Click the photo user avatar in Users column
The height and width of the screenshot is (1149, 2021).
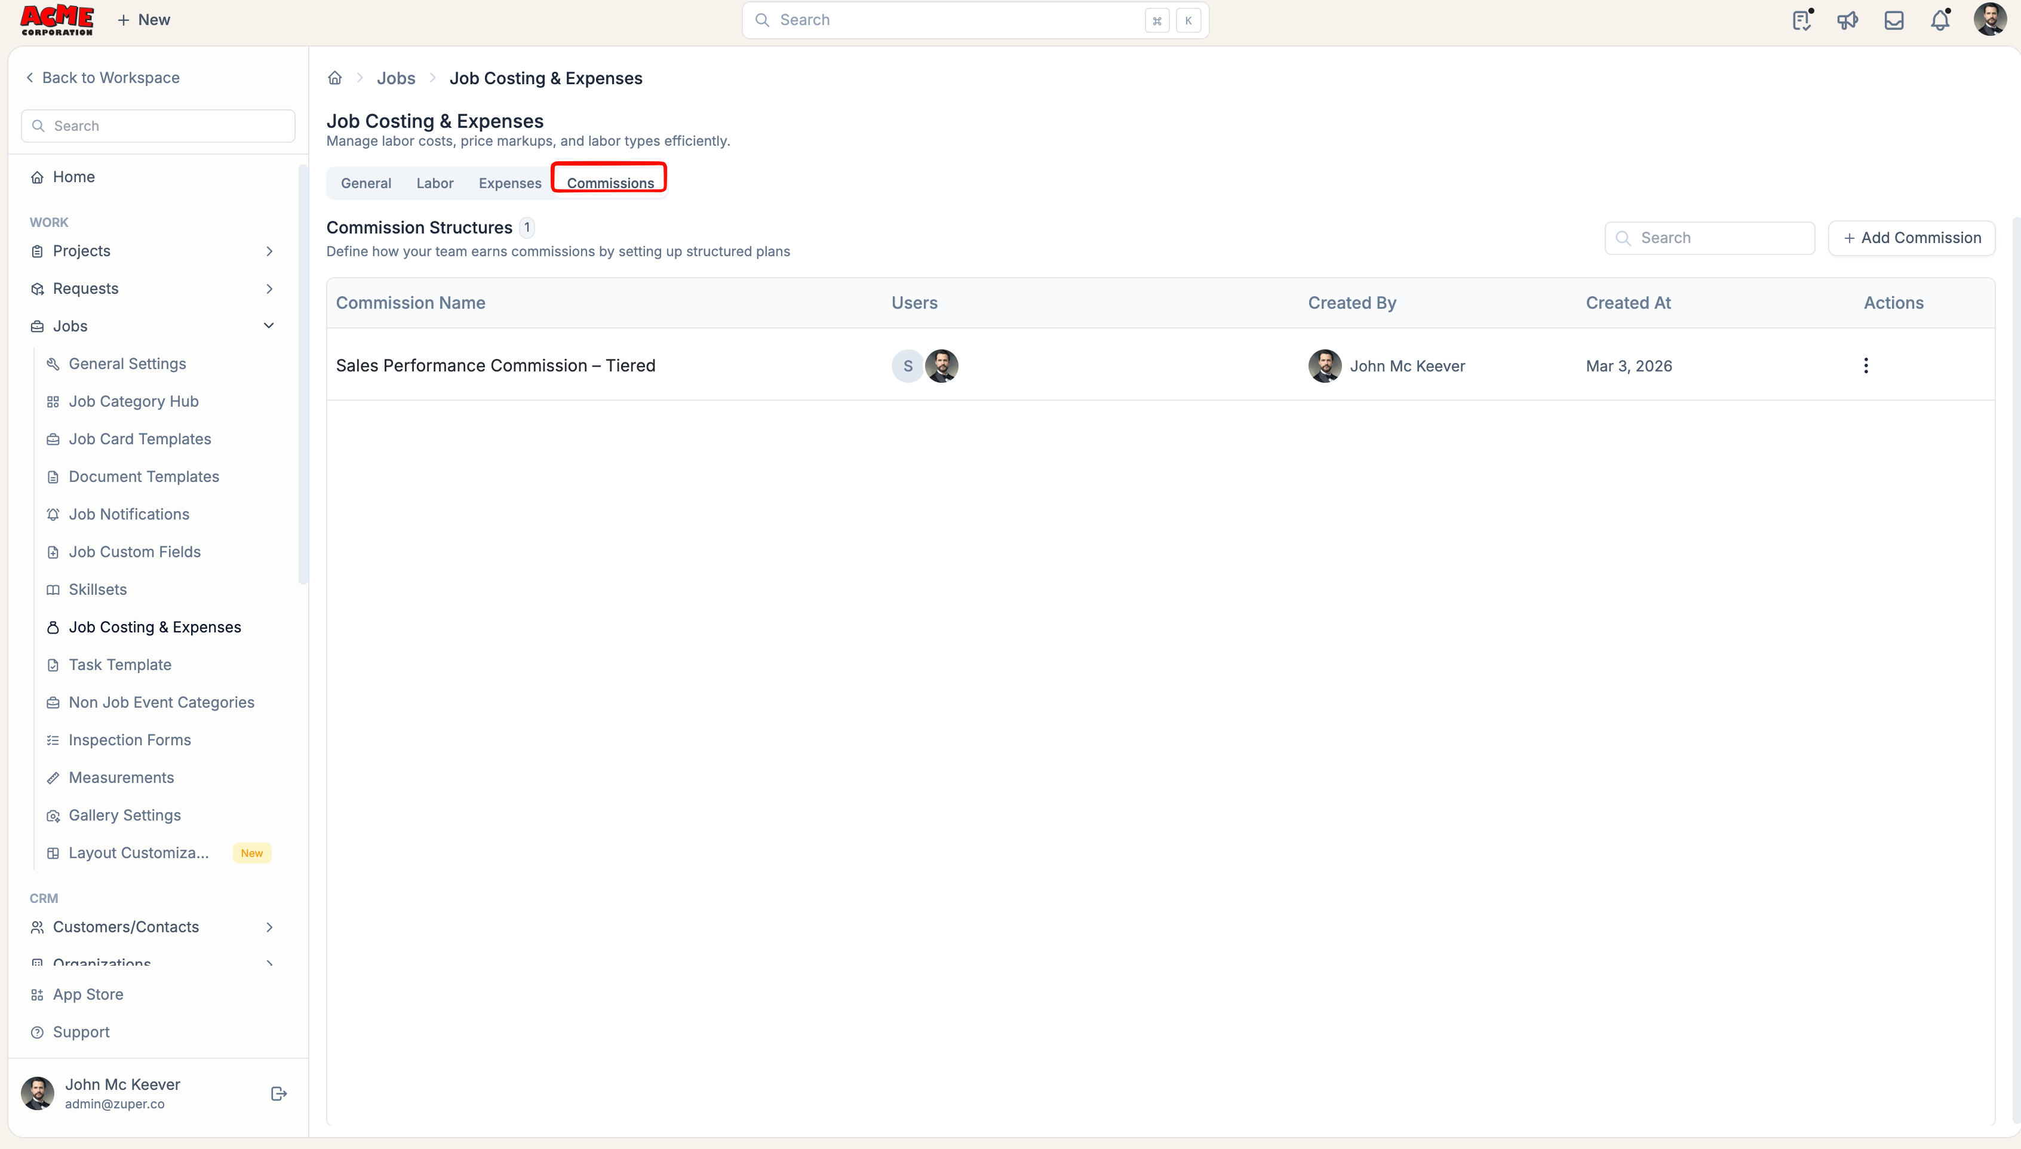pyautogui.click(x=941, y=366)
